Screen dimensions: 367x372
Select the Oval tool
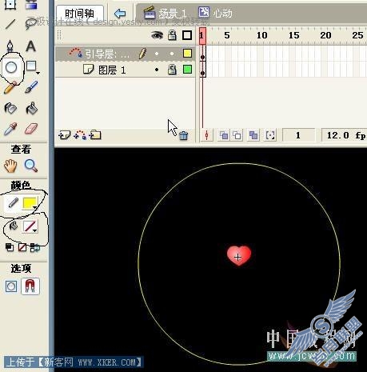pos(11,67)
